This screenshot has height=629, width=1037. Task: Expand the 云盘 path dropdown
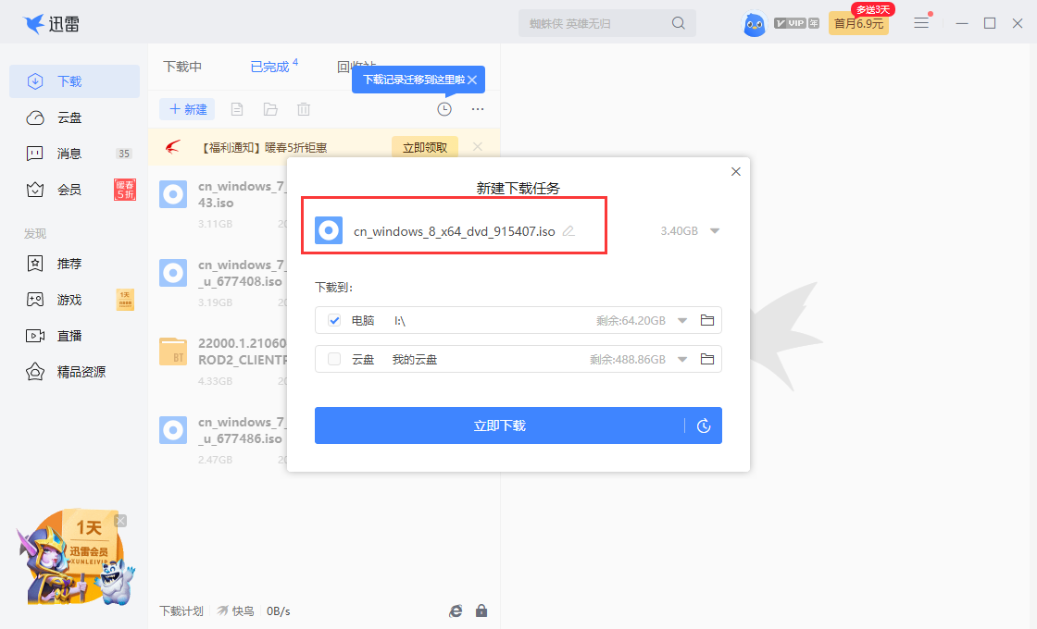682,360
